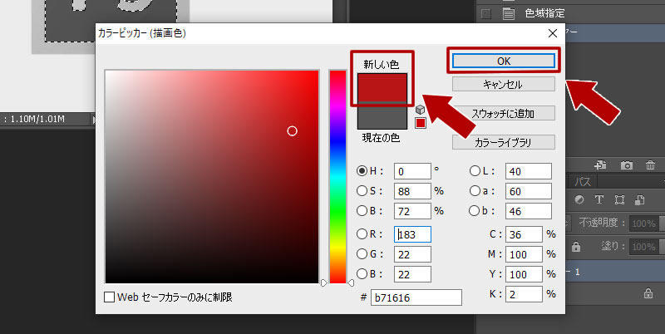665x334 pixels.
Task: Switch to the パス tab
Action: click(x=582, y=180)
